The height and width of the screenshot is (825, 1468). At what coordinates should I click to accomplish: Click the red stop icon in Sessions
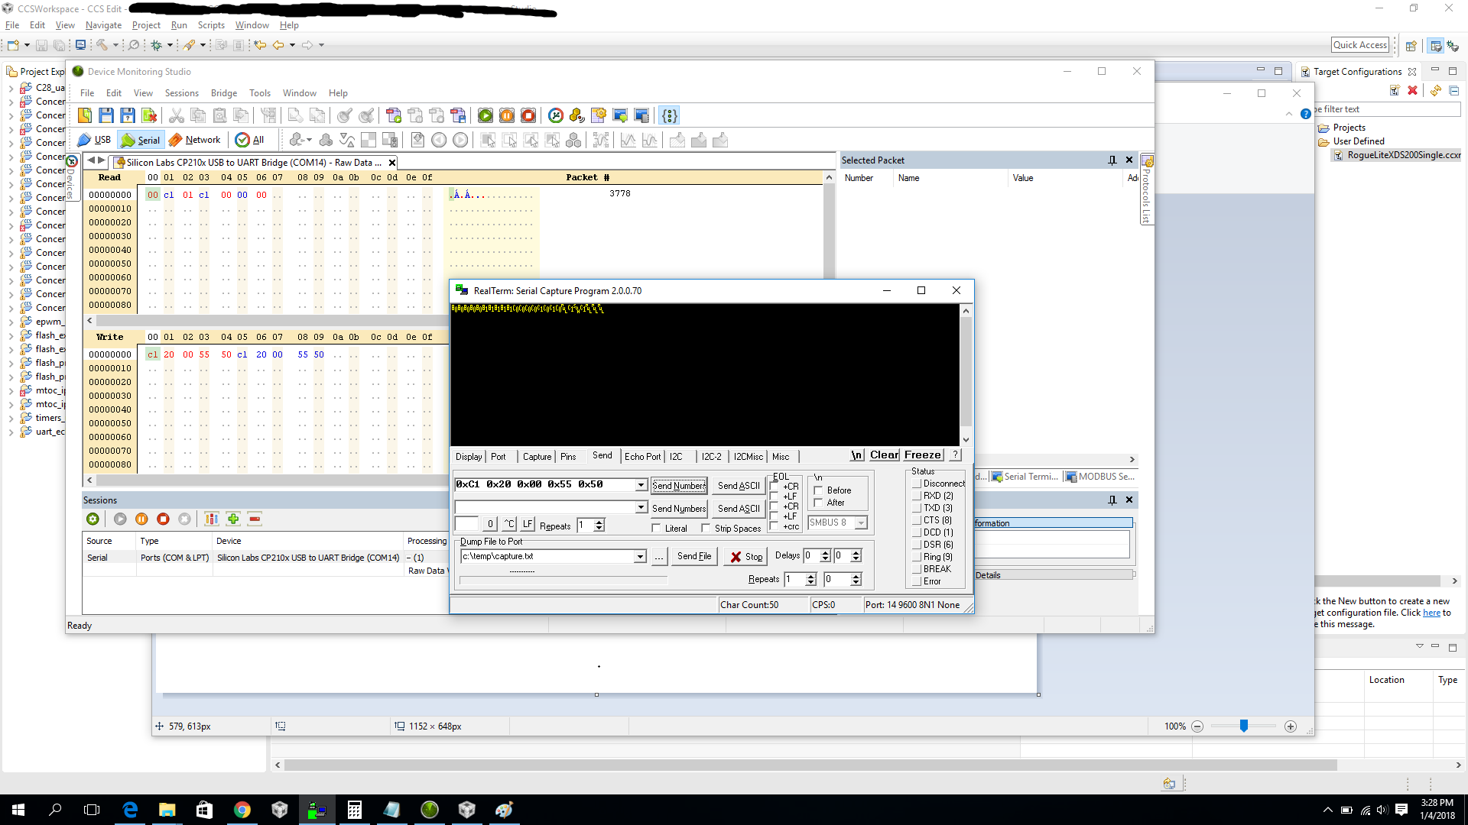click(163, 519)
